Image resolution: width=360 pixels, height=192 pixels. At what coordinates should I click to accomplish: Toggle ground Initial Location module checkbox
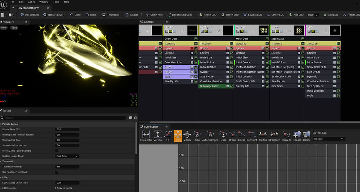click(x=263, y=77)
